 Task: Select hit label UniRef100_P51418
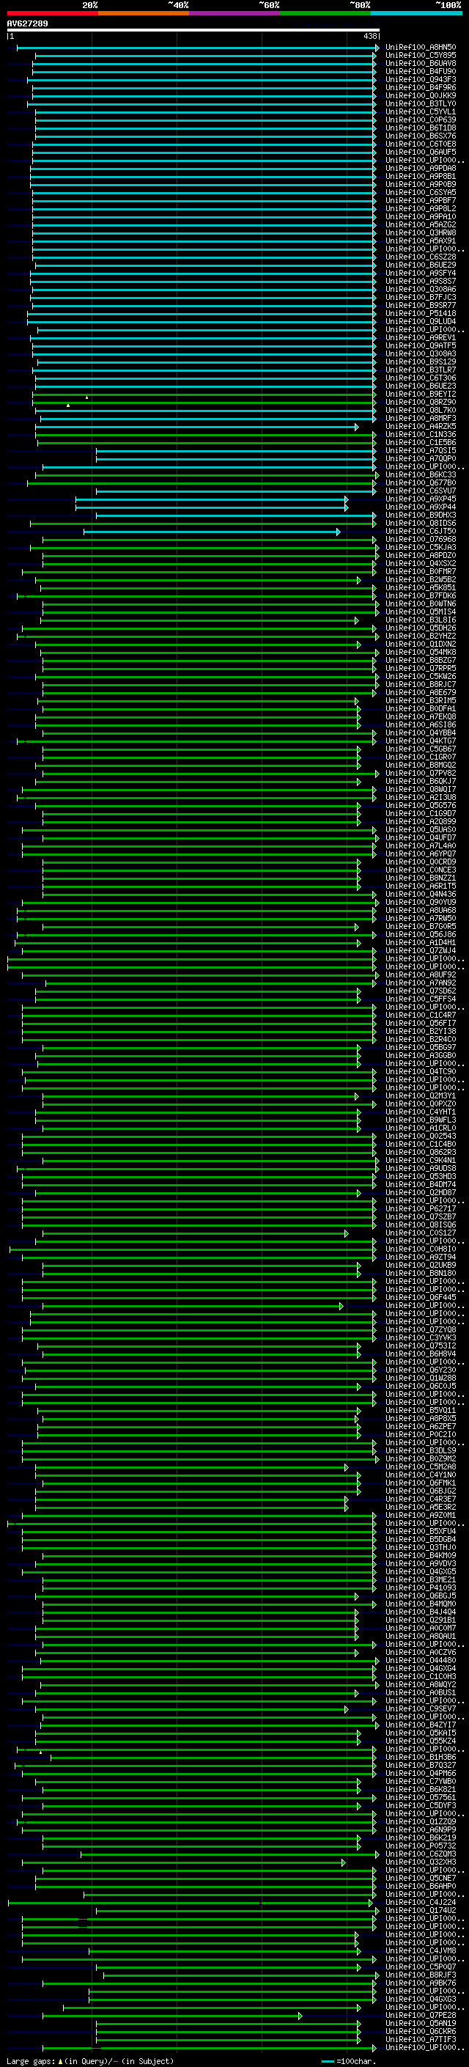click(x=421, y=314)
